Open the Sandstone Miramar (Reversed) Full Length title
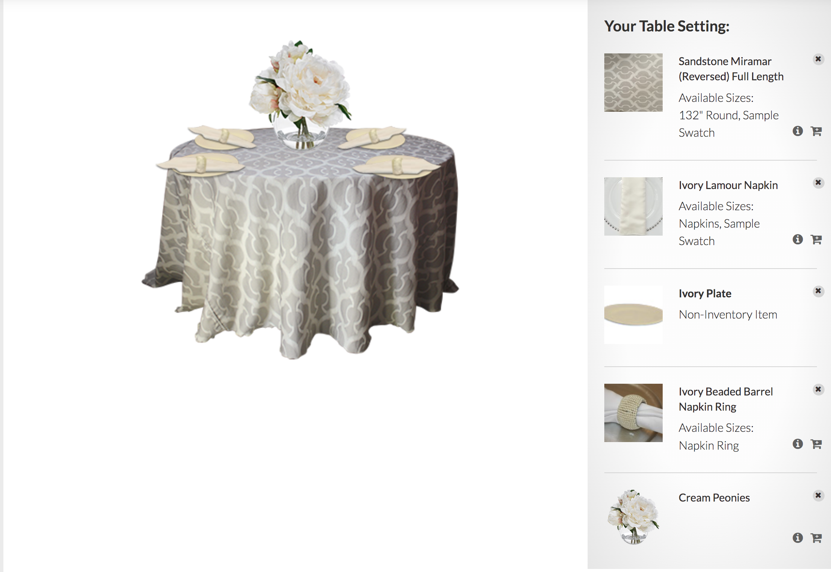This screenshot has width=831, height=572. 731,69
